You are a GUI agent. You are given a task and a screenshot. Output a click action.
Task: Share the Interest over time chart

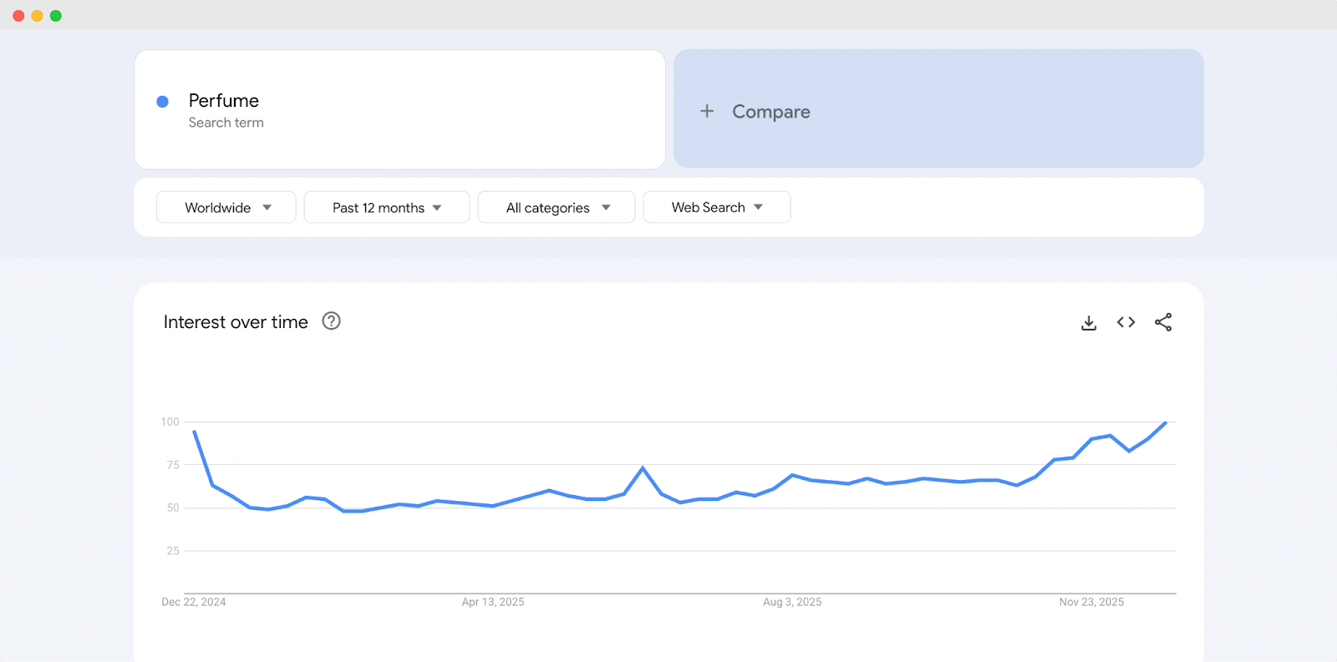1163,322
